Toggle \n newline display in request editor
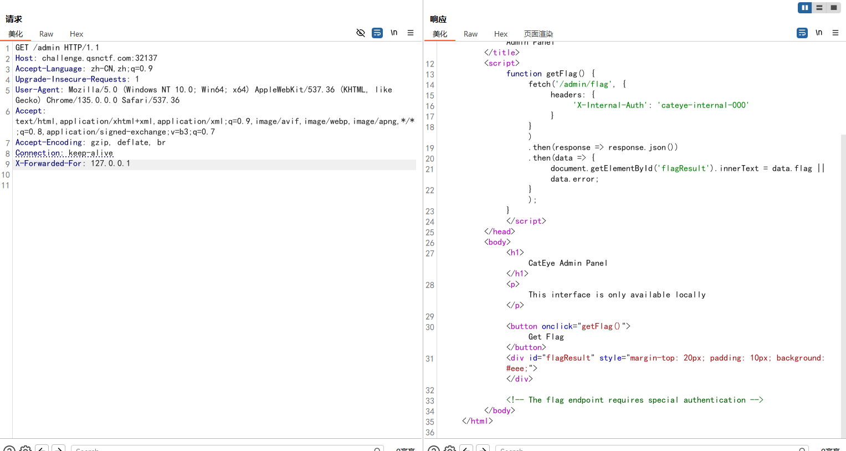 coord(394,33)
